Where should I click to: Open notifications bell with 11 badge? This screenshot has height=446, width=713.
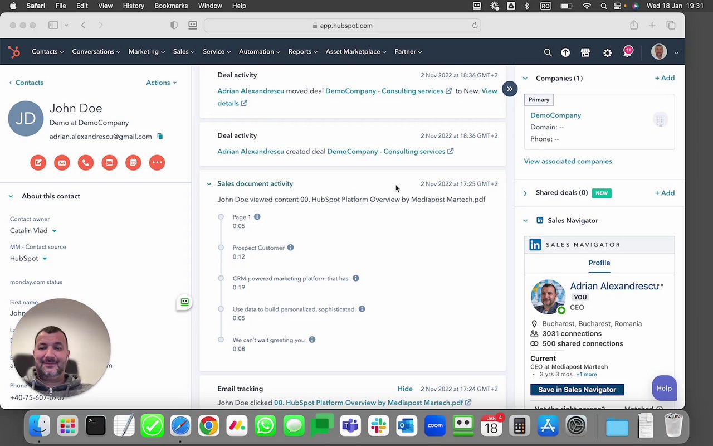click(x=627, y=52)
